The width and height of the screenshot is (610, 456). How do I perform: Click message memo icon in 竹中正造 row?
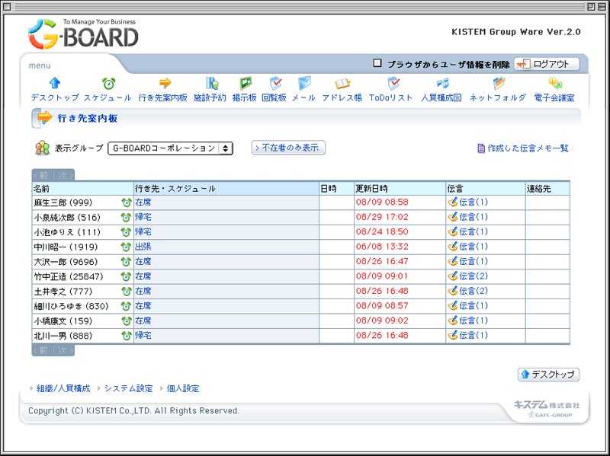coord(452,276)
